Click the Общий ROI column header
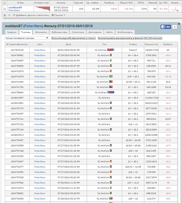 [126, 3]
